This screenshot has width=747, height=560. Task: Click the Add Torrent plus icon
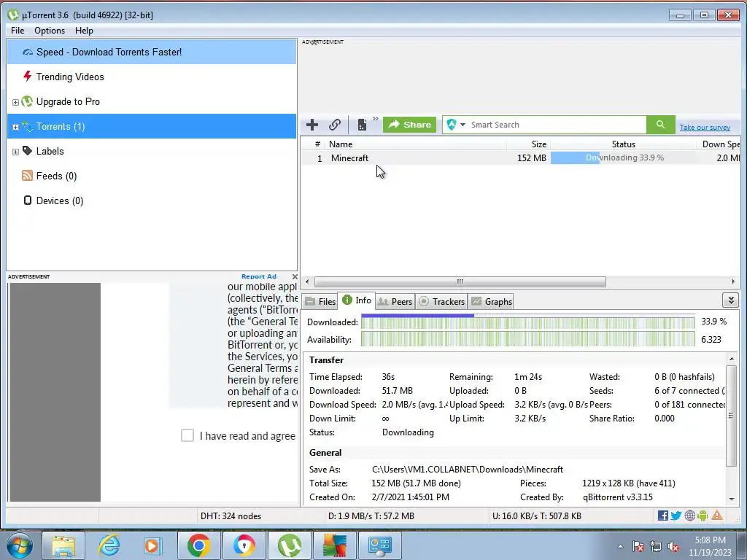click(x=312, y=125)
